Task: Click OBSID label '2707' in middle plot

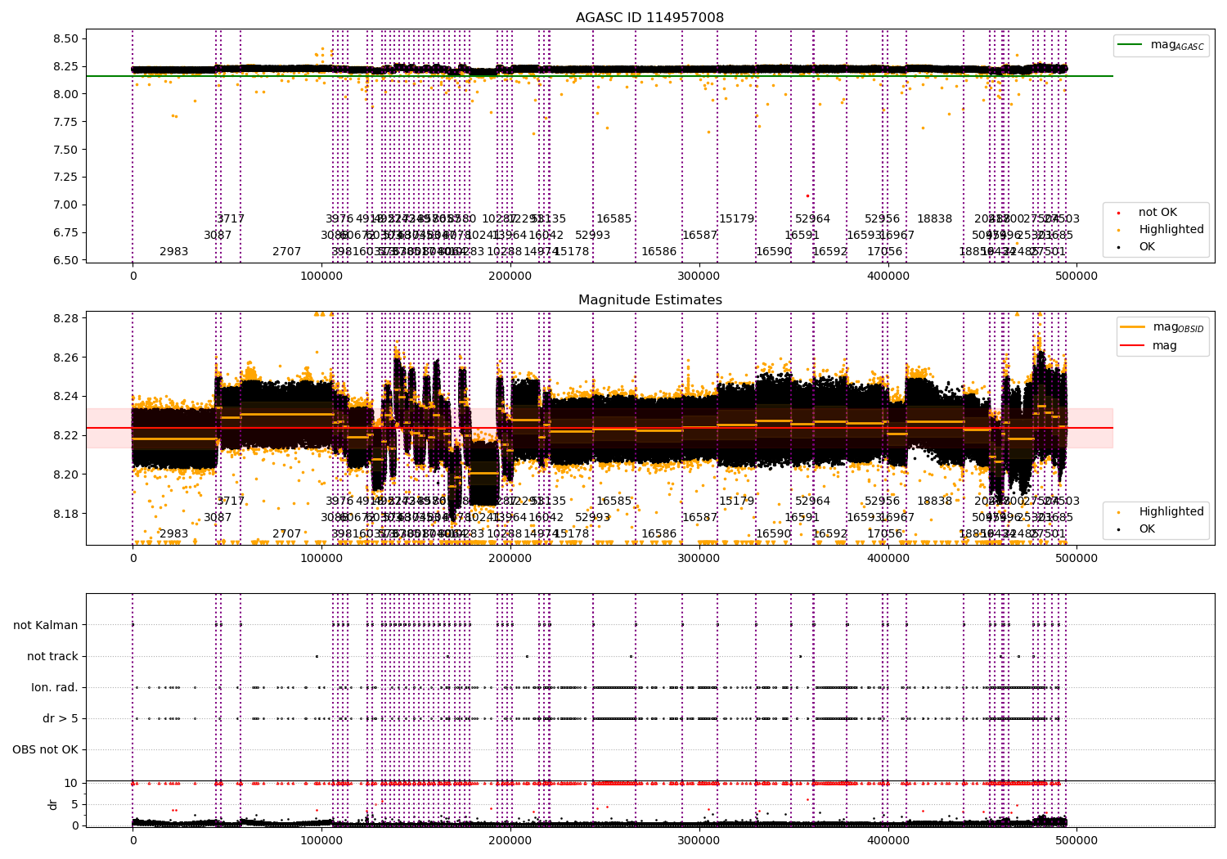Action: coord(287,534)
